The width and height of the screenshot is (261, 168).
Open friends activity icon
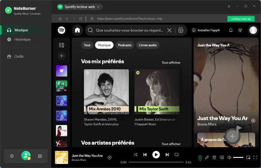pos(240,30)
